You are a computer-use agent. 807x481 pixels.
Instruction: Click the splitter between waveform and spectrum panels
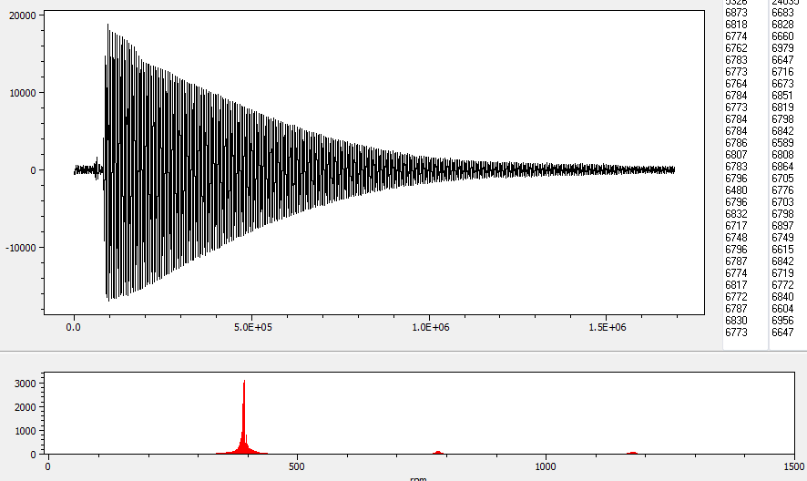click(403, 351)
